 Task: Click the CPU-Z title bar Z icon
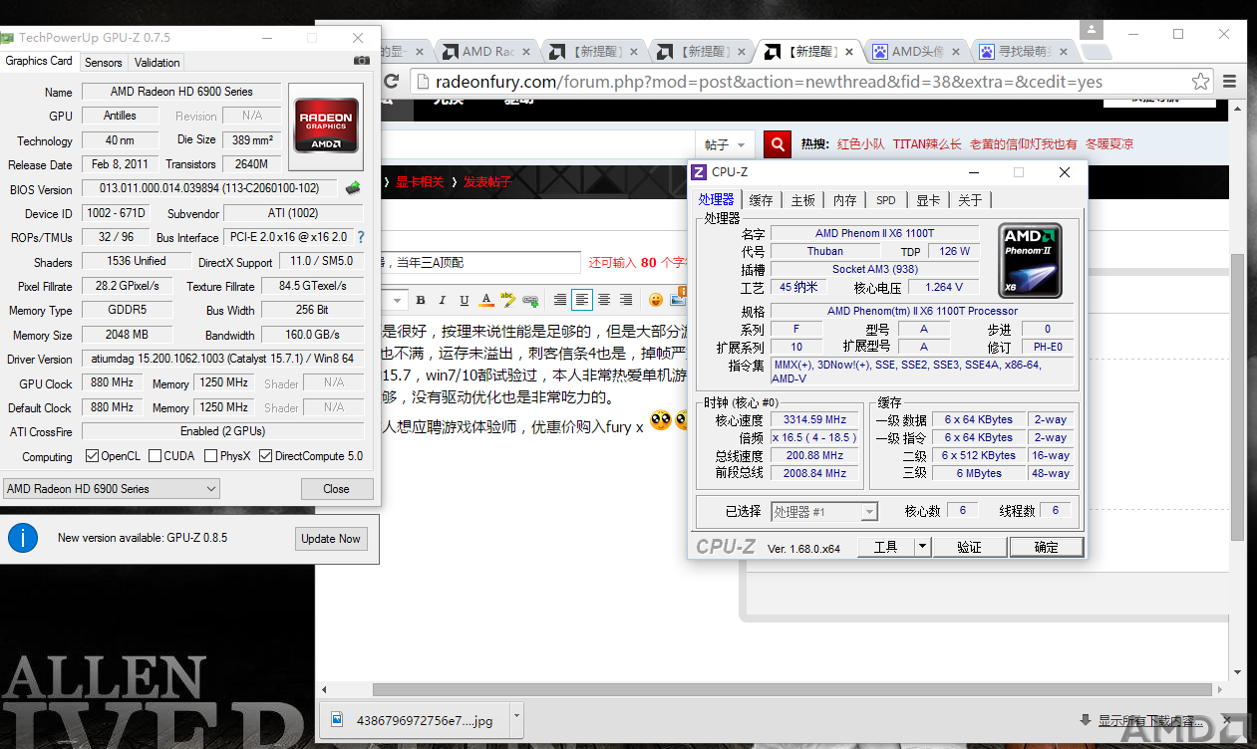[x=699, y=172]
